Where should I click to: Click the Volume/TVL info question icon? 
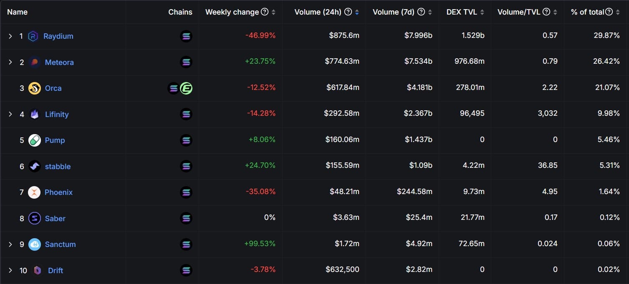pyautogui.click(x=546, y=12)
